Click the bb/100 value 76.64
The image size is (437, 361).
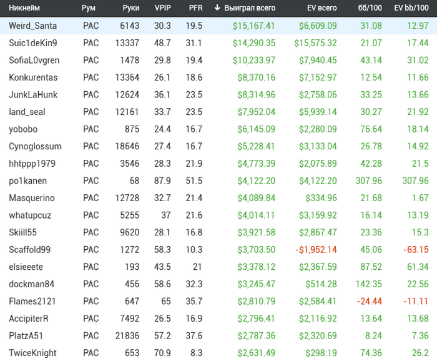pos(371,129)
